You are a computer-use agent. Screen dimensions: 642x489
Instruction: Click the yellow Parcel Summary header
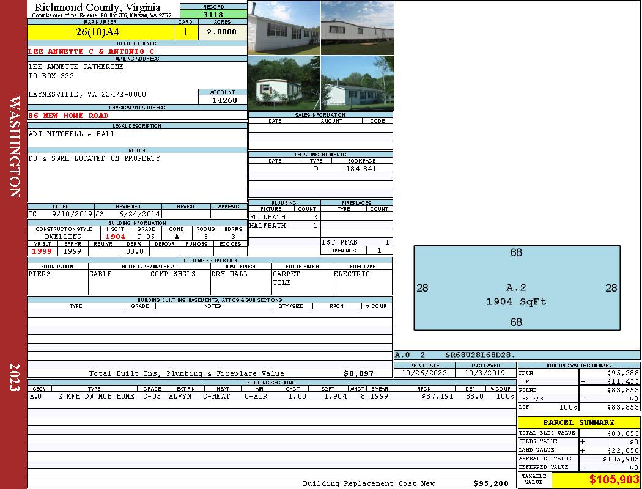(x=578, y=422)
